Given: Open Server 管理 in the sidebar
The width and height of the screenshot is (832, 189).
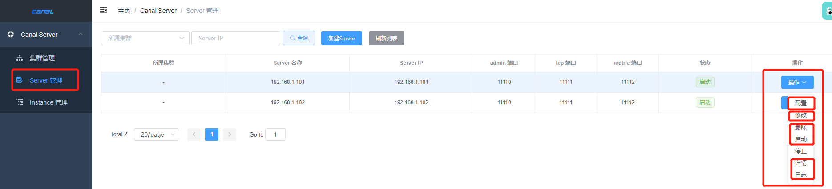Looking at the screenshot, I should click(x=46, y=80).
